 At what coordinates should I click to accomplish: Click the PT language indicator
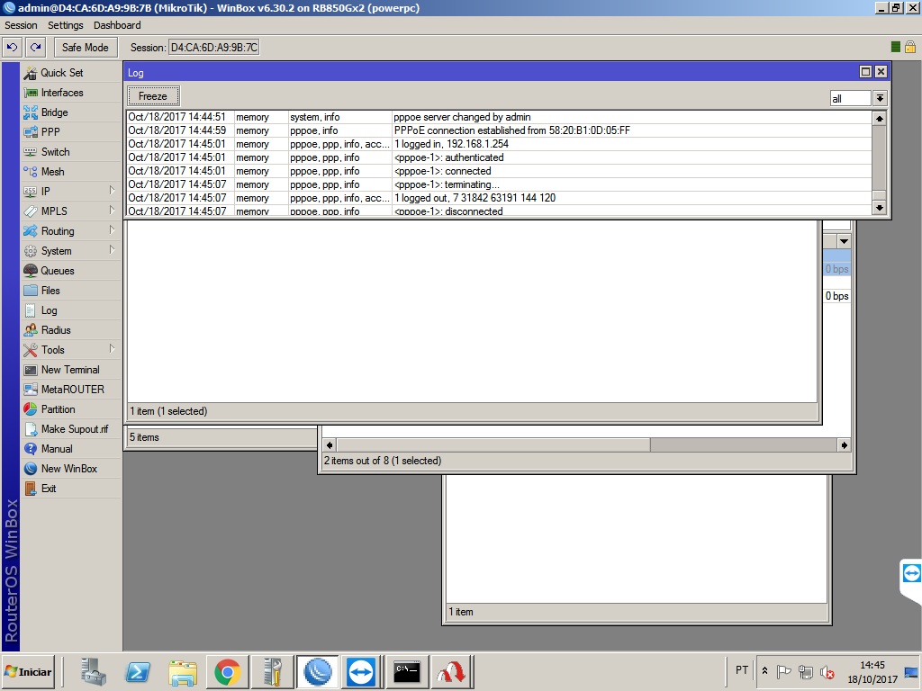[x=742, y=670]
